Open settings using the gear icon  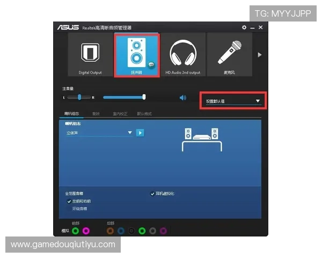(244, 27)
